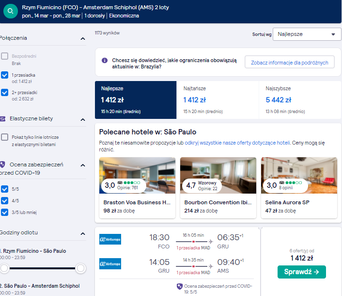
Task: Uncheck the 2+ przesiadki checkbox
Action: coord(4,92)
